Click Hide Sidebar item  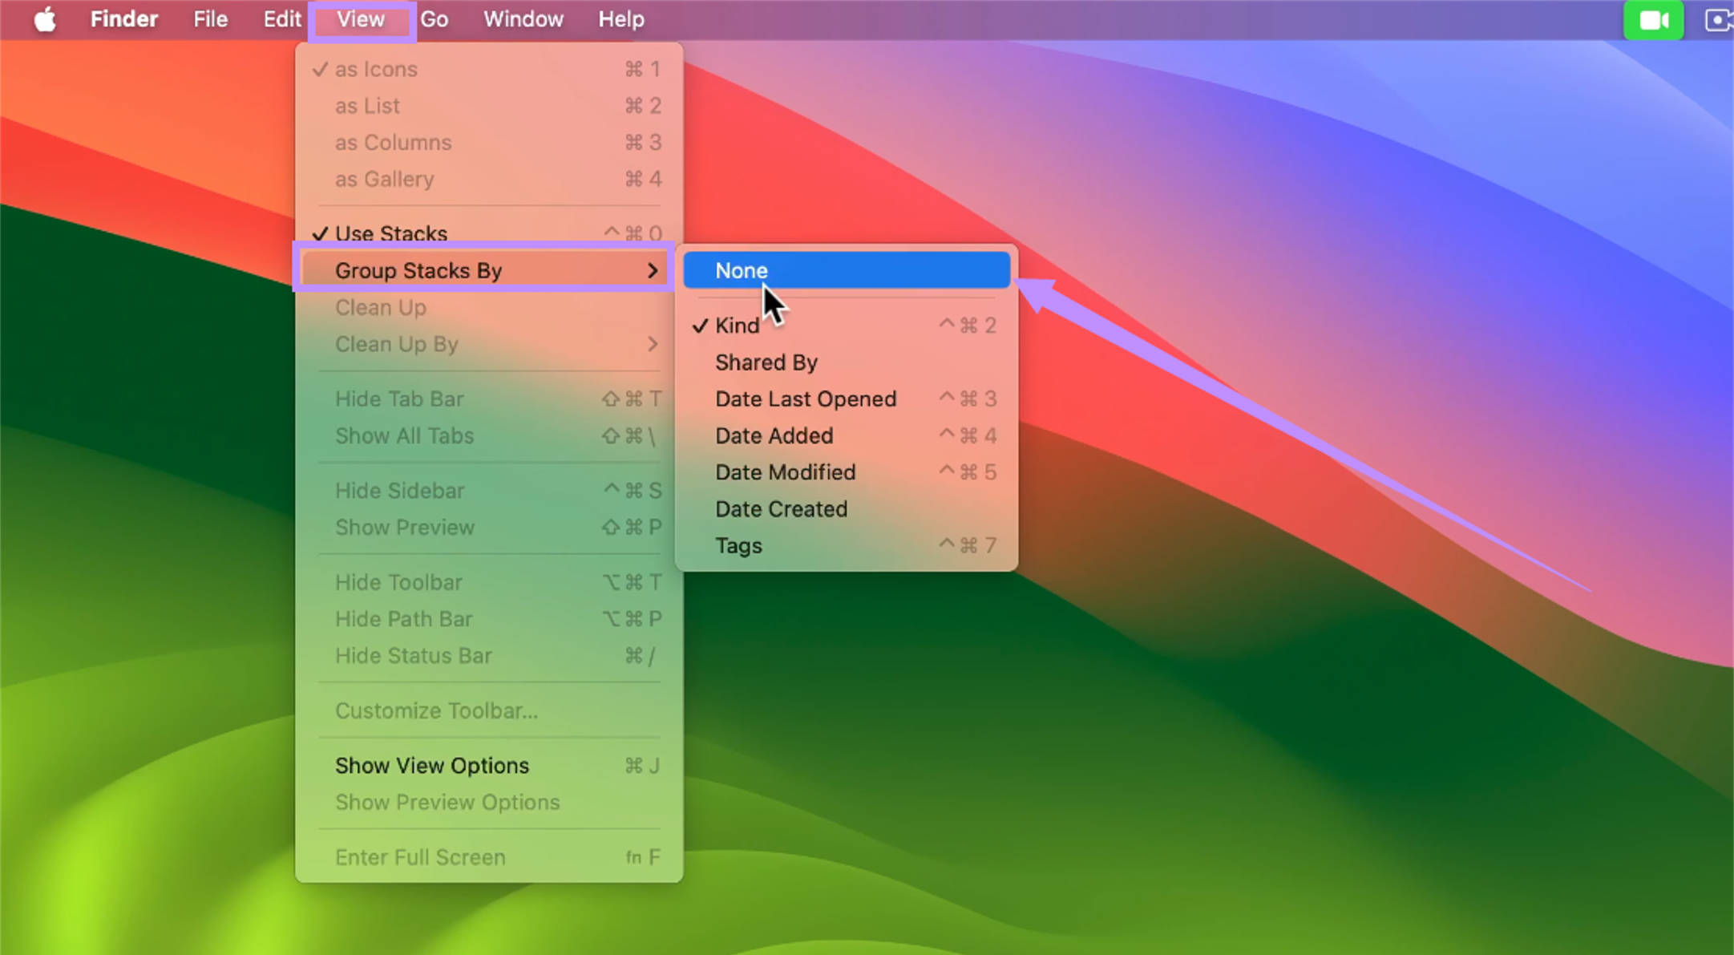click(x=489, y=491)
